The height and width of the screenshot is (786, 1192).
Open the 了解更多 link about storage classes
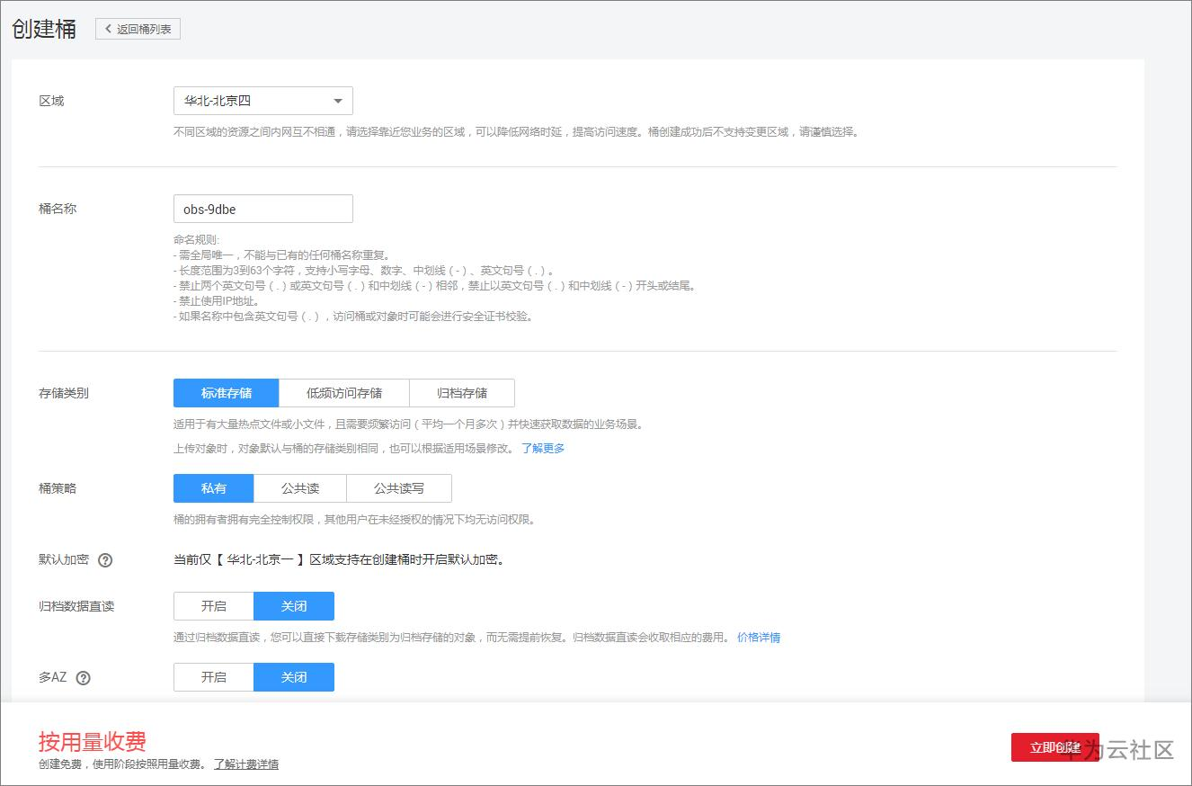coord(543,447)
